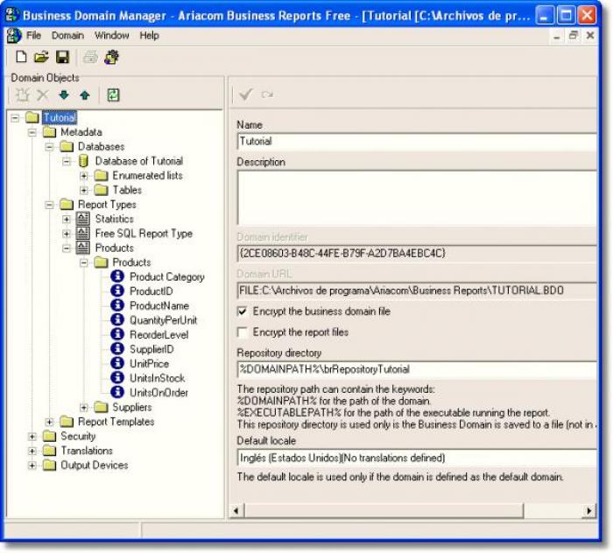Image resolution: width=613 pixels, height=553 pixels.
Task: Expand the Enumerated lists node
Action: coord(84,176)
